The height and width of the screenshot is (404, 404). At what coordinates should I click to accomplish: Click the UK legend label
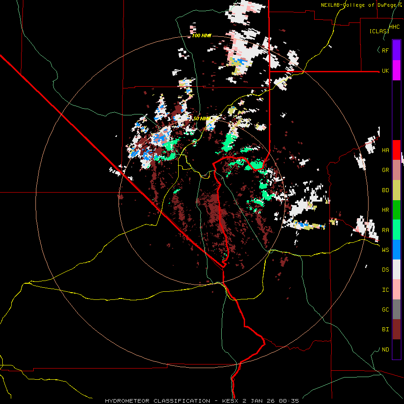[x=385, y=71]
